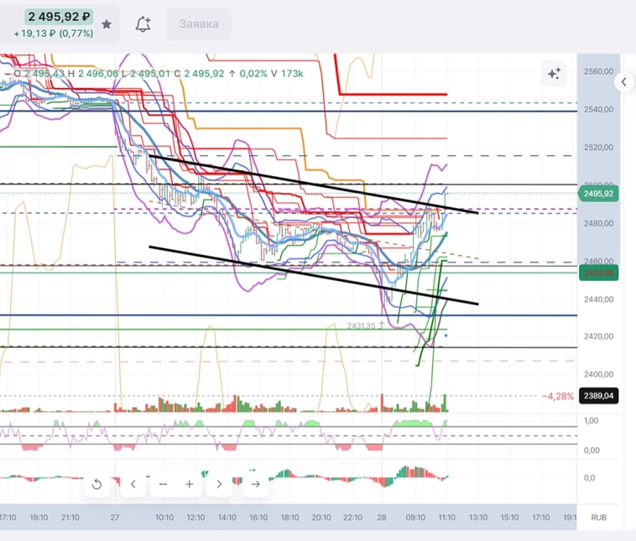
Task: Open the sparkle AI assistant icon
Action: (554, 74)
